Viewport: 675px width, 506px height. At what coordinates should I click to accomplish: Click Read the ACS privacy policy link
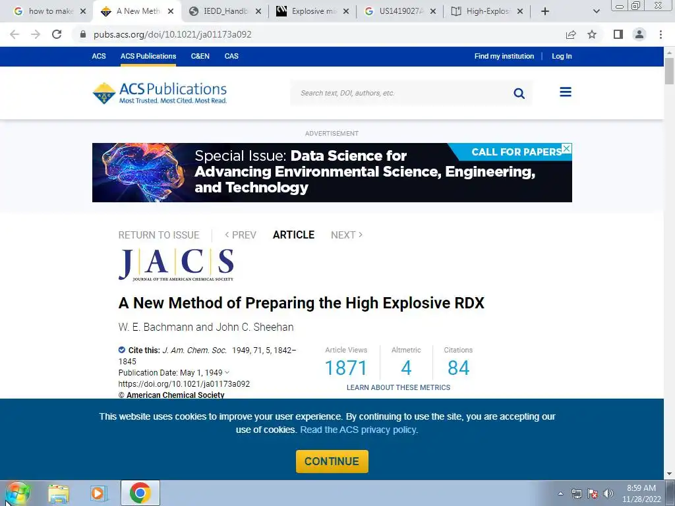tap(358, 430)
